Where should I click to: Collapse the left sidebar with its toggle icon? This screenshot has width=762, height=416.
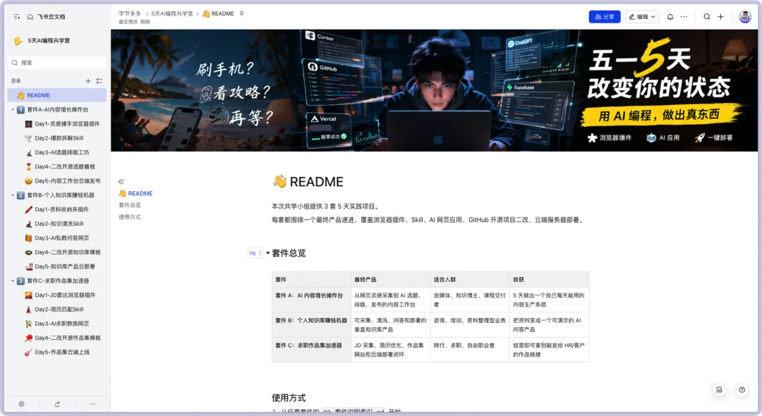point(17,16)
